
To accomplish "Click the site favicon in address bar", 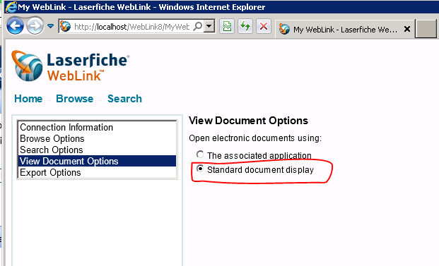I will point(66,27).
